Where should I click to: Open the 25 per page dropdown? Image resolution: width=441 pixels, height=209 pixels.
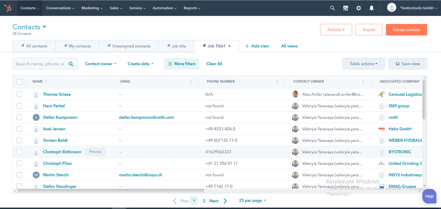[x=252, y=201]
